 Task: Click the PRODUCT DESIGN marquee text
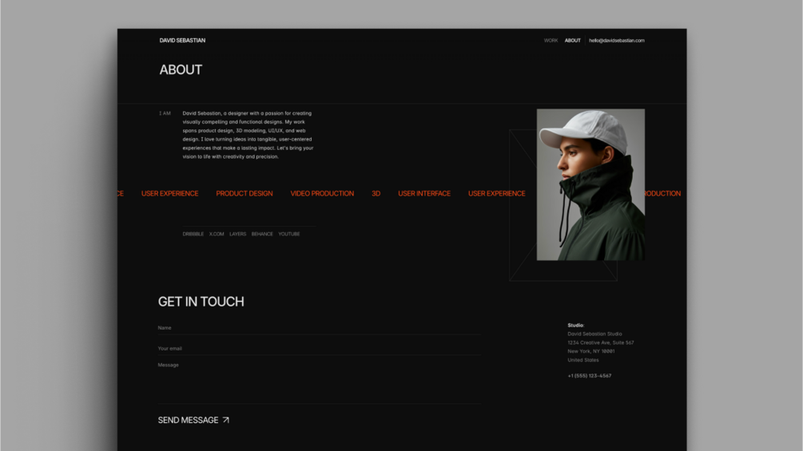pos(244,193)
